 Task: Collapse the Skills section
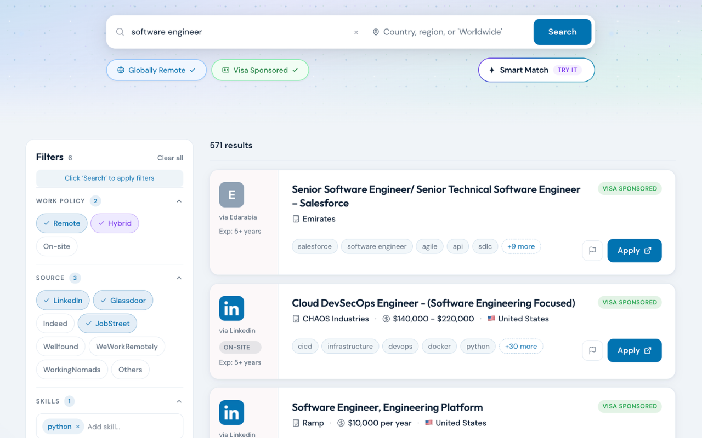[179, 401]
